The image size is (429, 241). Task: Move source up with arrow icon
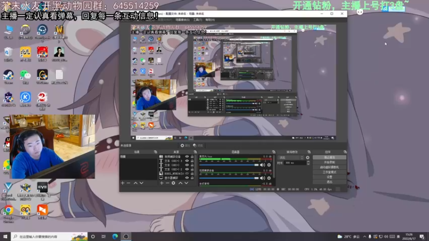(x=180, y=183)
